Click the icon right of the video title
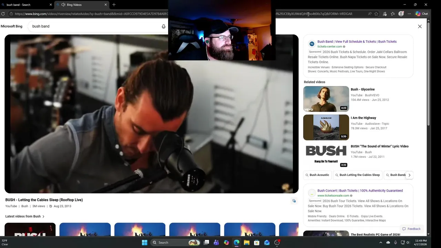441x248 pixels. pyautogui.click(x=294, y=201)
